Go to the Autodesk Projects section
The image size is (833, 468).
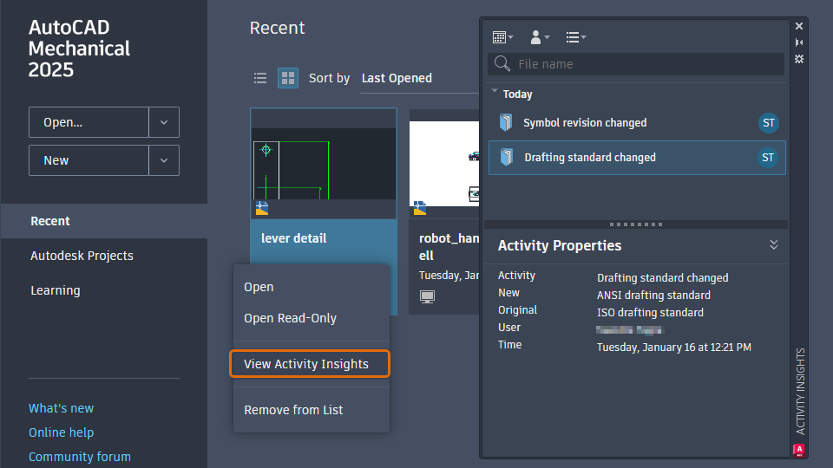click(x=82, y=256)
